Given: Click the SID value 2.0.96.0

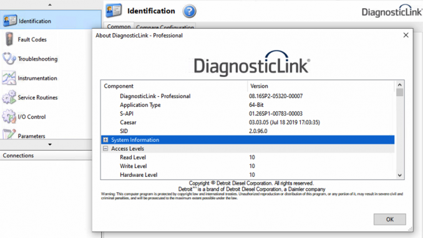Looking at the screenshot, I should point(258,131).
